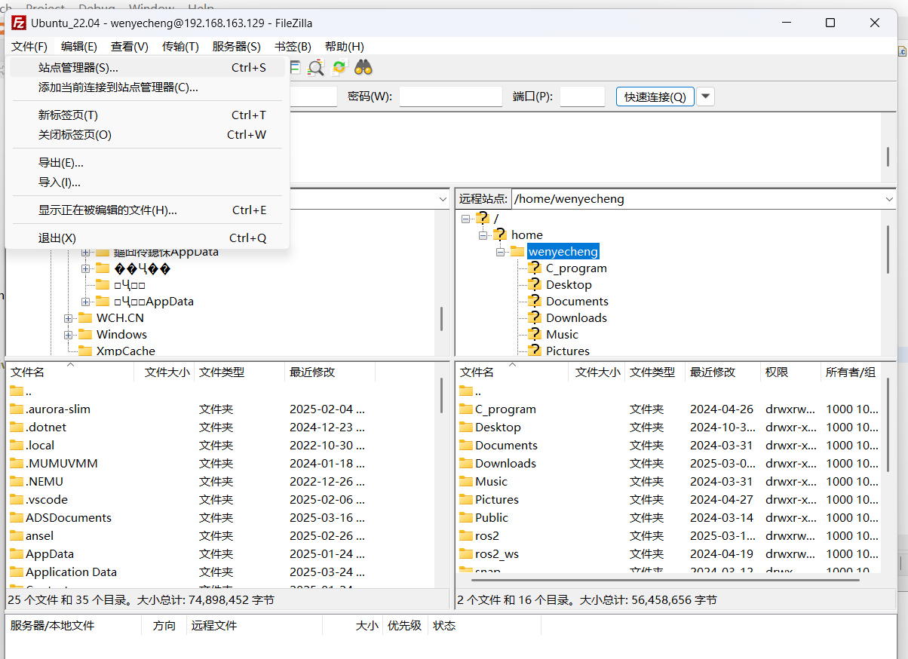Sort local list by 文件大小 column
Image resolution: width=908 pixels, height=659 pixels.
[x=164, y=372]
